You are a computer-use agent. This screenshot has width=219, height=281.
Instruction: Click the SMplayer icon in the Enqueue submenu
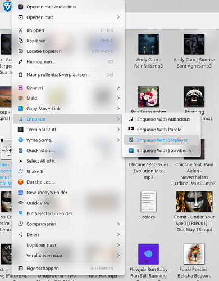[x=131, y=140]
